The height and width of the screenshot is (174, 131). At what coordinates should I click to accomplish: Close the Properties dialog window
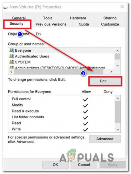pos(122,7)
